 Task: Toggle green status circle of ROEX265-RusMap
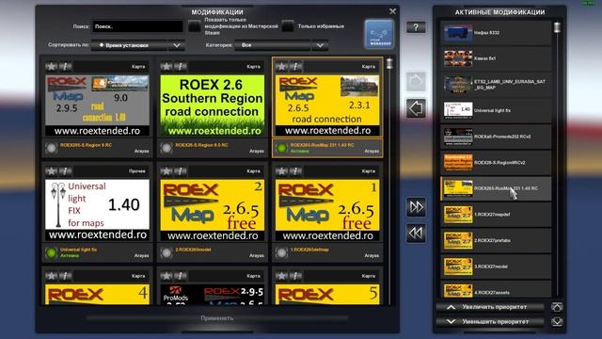[281, 148]
